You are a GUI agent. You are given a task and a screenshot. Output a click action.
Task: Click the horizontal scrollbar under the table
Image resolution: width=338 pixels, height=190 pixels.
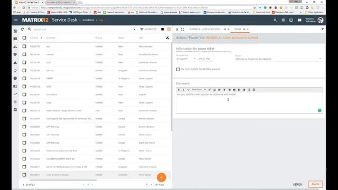pos(63,180)
